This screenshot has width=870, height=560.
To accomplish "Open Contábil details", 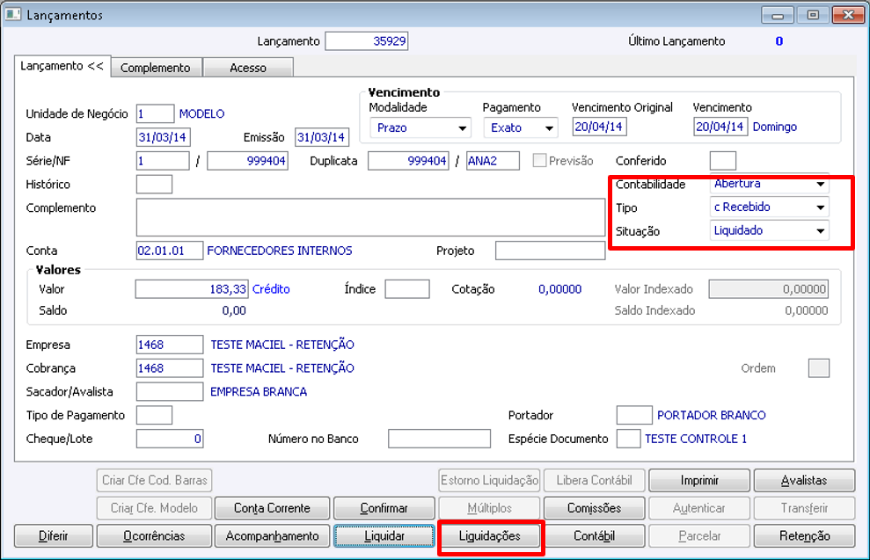I will coord(595,536).
